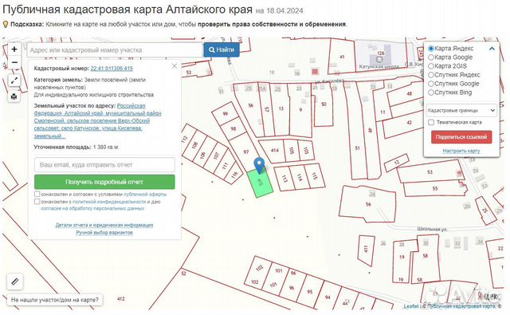Click parcel 50 on the map
The width and height of the screenshot is (510, 315).
[324, 104]
